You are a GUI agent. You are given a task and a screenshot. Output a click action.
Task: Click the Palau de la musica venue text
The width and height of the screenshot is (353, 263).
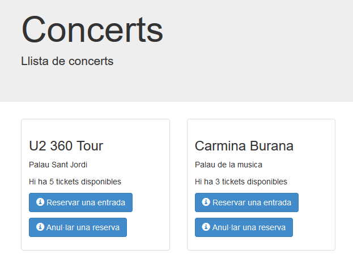coord(228,165)
